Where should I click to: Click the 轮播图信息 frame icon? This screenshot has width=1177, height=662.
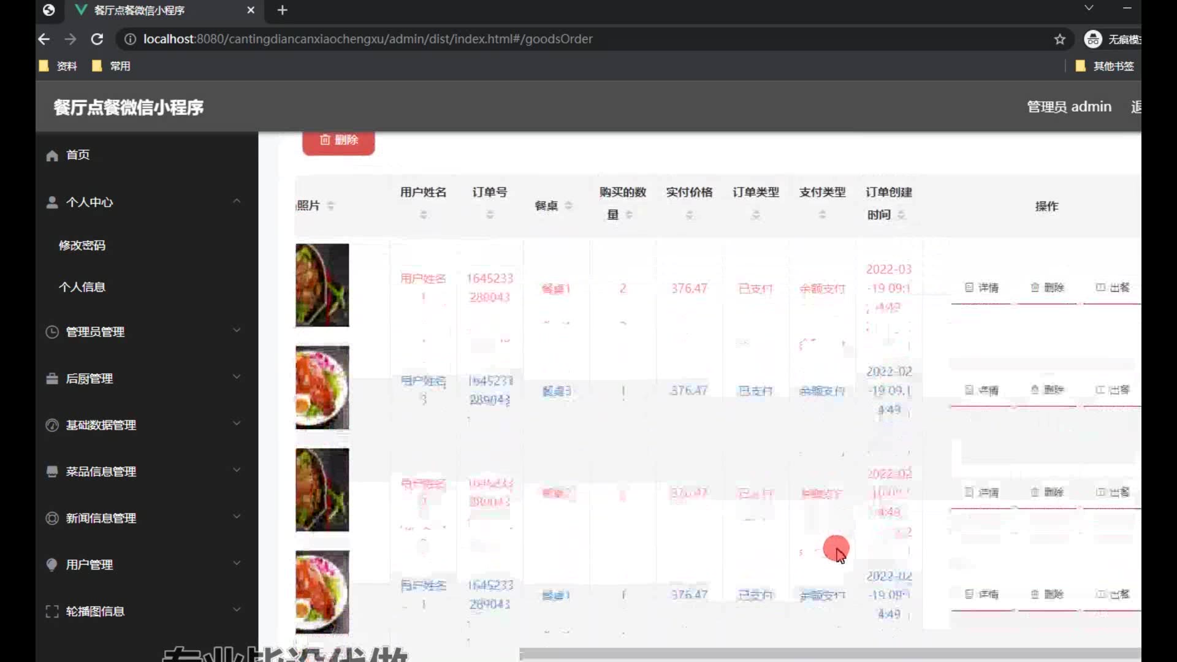point(52,611)
